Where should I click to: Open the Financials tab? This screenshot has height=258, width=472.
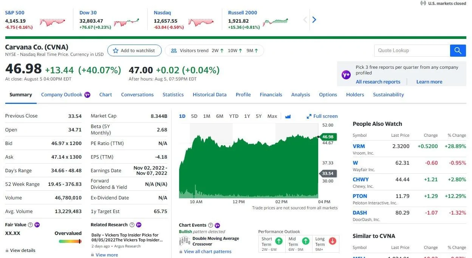tap(271, 95)
